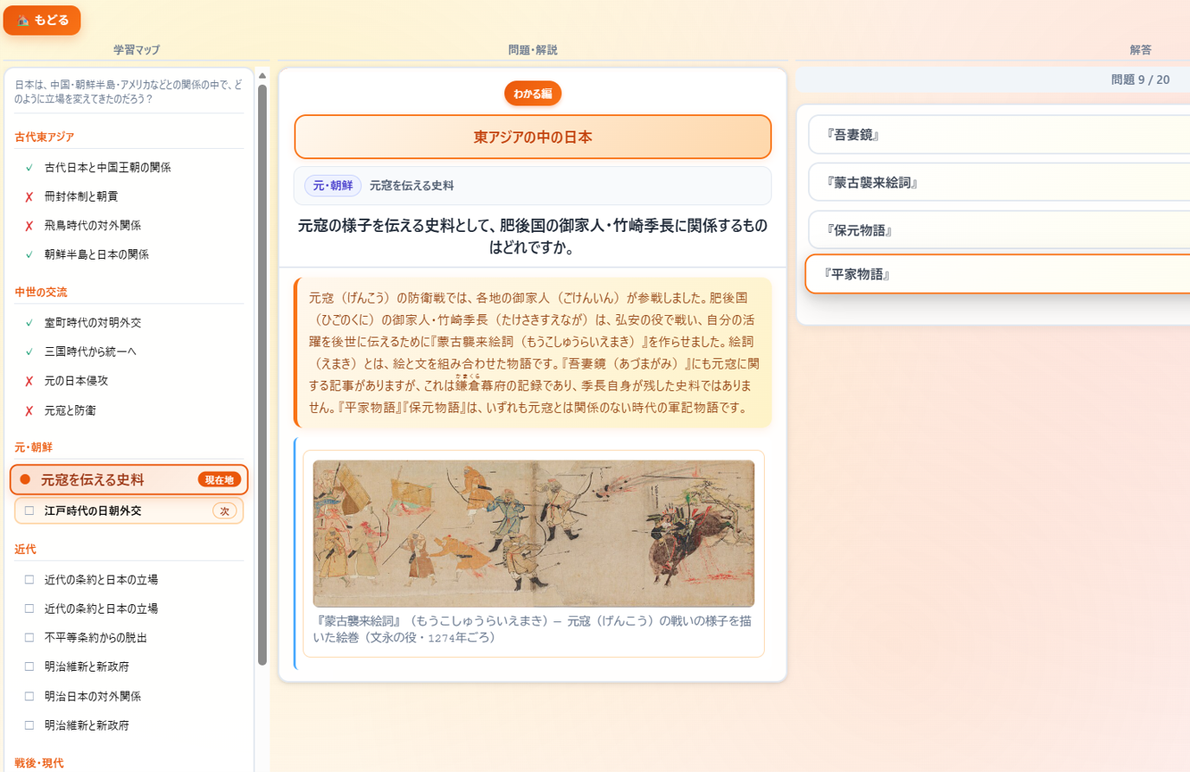1190x772 pixels.
Task: Click the 問題 9 / 20 counter
Action: (1140, 80)
